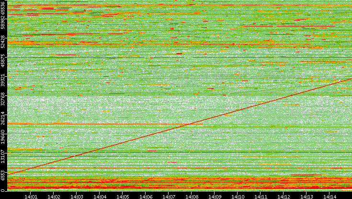Click the 0 y-axis label
The width and height of the screenshot is (352, 199).
click(x=3, y=191)
